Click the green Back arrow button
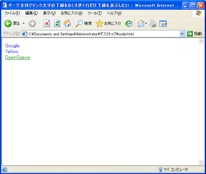The image size is (206, 174). tap(8, 23)
